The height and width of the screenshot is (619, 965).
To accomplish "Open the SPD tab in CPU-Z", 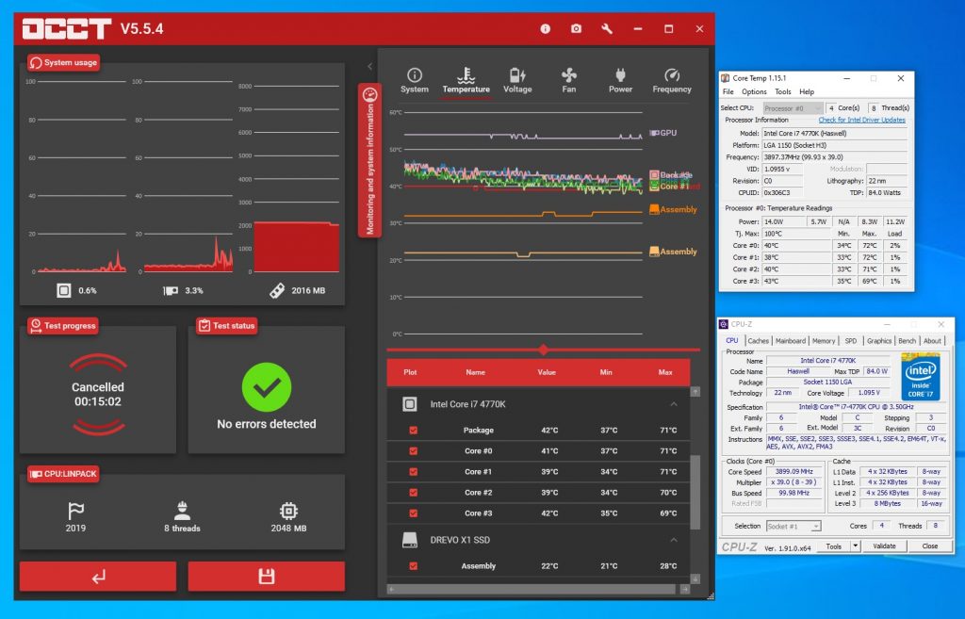I will click(x=851, y=341).
